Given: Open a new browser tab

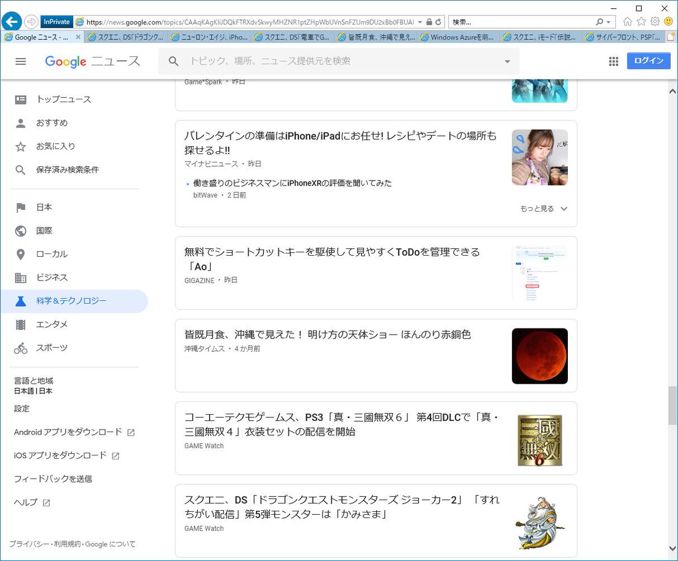Looking at the screenshot, I should [671, 37].
